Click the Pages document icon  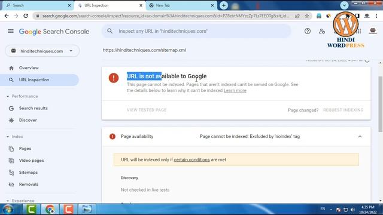click(x=11, y=149)
